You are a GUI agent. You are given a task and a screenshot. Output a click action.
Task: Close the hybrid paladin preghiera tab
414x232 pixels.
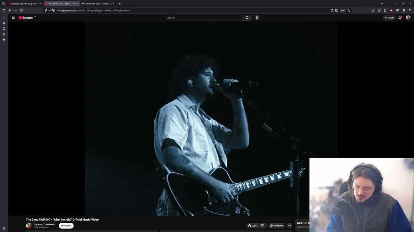tap(41, 4)
